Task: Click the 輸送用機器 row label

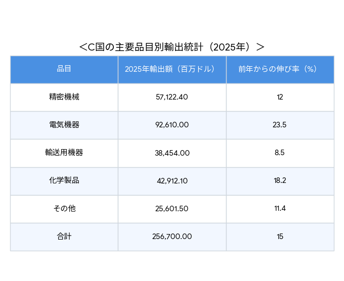Action: coord(64,153)
